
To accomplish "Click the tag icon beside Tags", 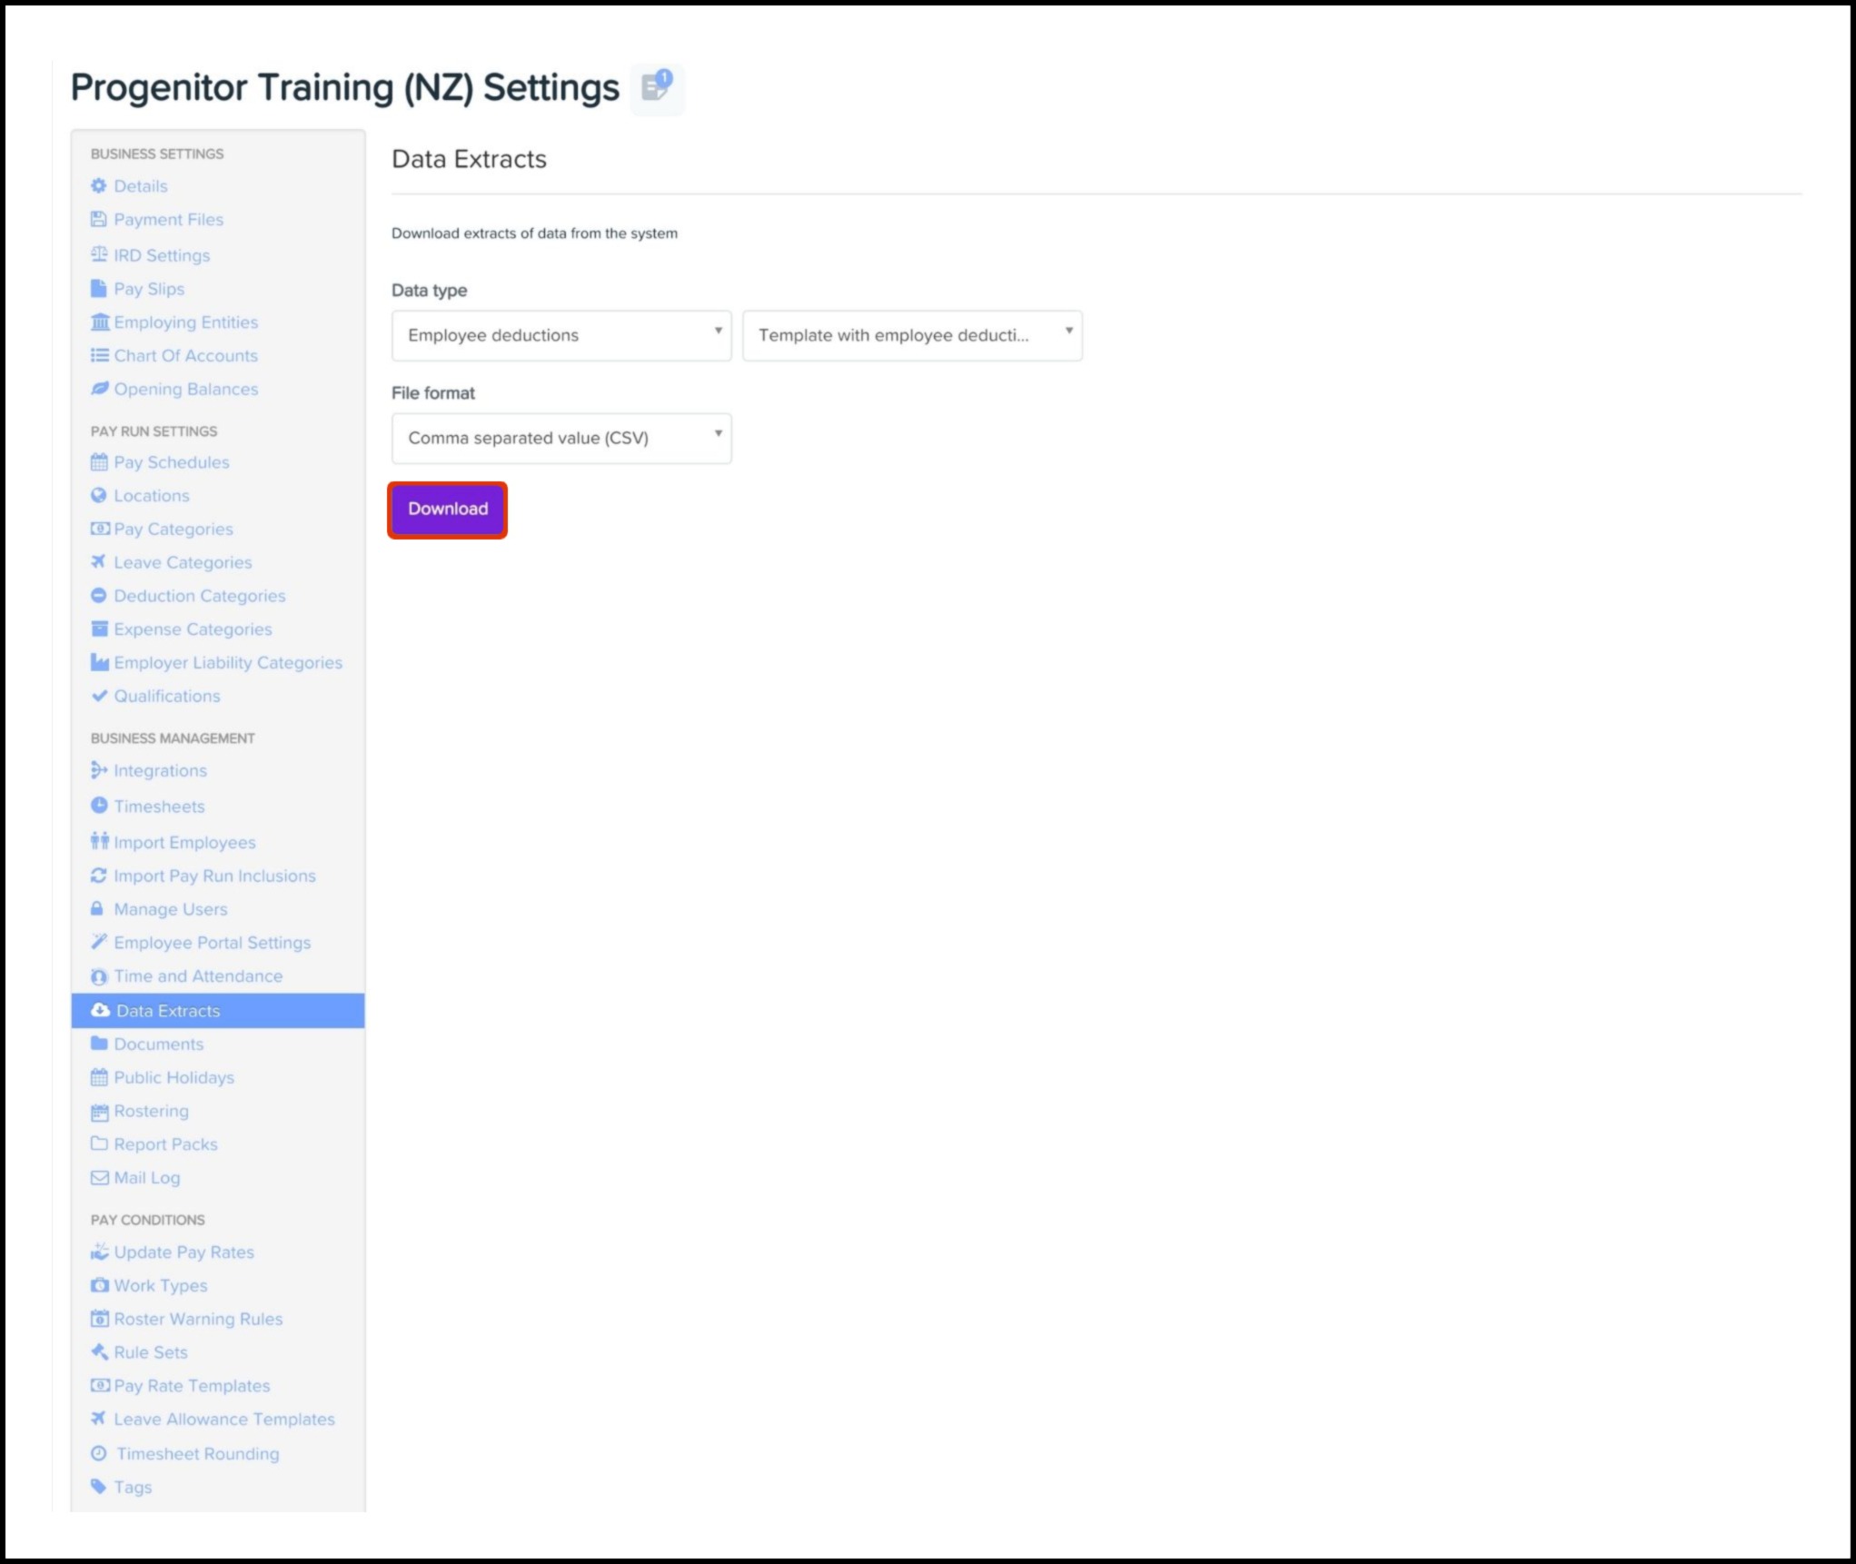I will (x=99, y=1487).
